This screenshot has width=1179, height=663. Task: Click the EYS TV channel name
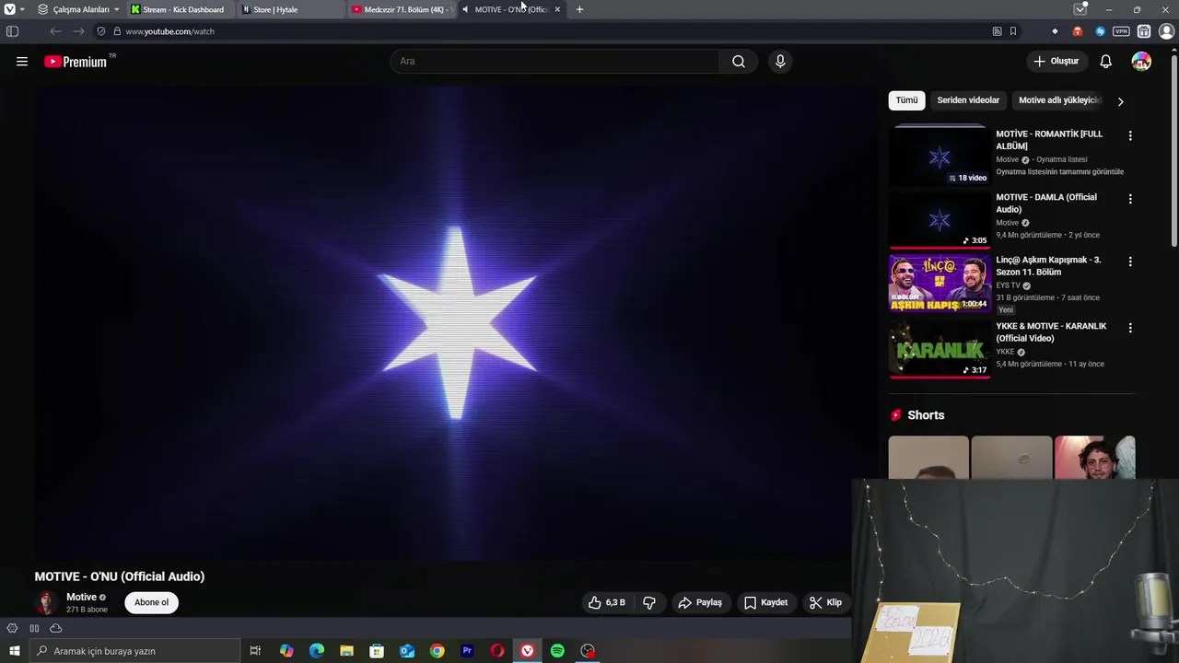pyautogui.click(x=1008, y=285)
